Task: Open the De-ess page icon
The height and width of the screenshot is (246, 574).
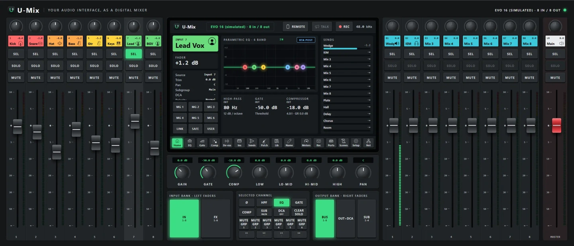Action: pyautogui.click(x=227, y=143)
